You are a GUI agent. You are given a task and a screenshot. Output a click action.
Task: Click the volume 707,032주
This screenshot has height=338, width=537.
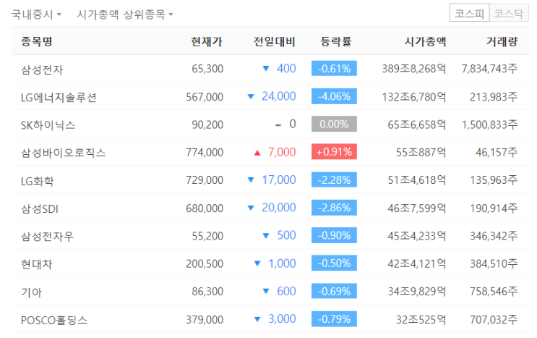(x=494, y=319)
